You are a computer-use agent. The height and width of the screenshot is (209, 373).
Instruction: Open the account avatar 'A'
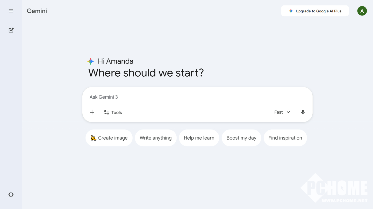coord(362,11)
